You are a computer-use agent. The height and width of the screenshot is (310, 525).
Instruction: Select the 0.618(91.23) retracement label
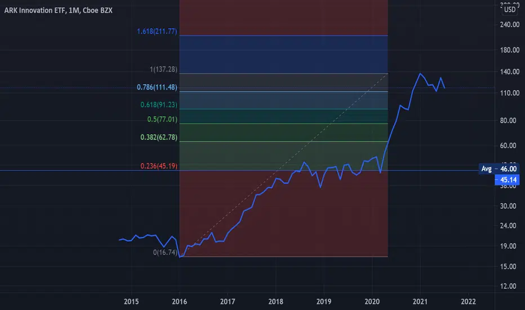(x=158, y=105)
